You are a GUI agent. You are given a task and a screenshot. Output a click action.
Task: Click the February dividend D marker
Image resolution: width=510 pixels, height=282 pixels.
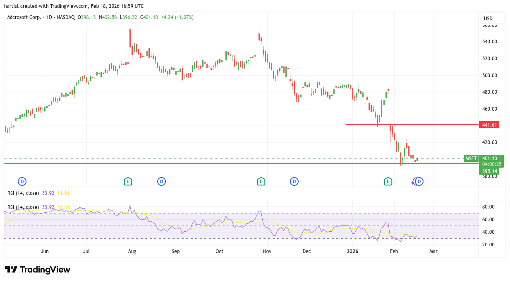(419, 181)
